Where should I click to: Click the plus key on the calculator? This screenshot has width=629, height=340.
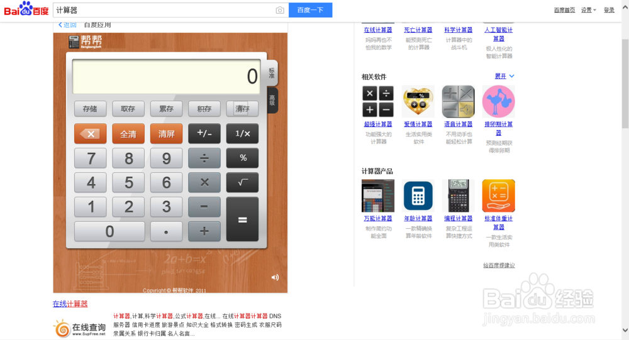point(204,231)
